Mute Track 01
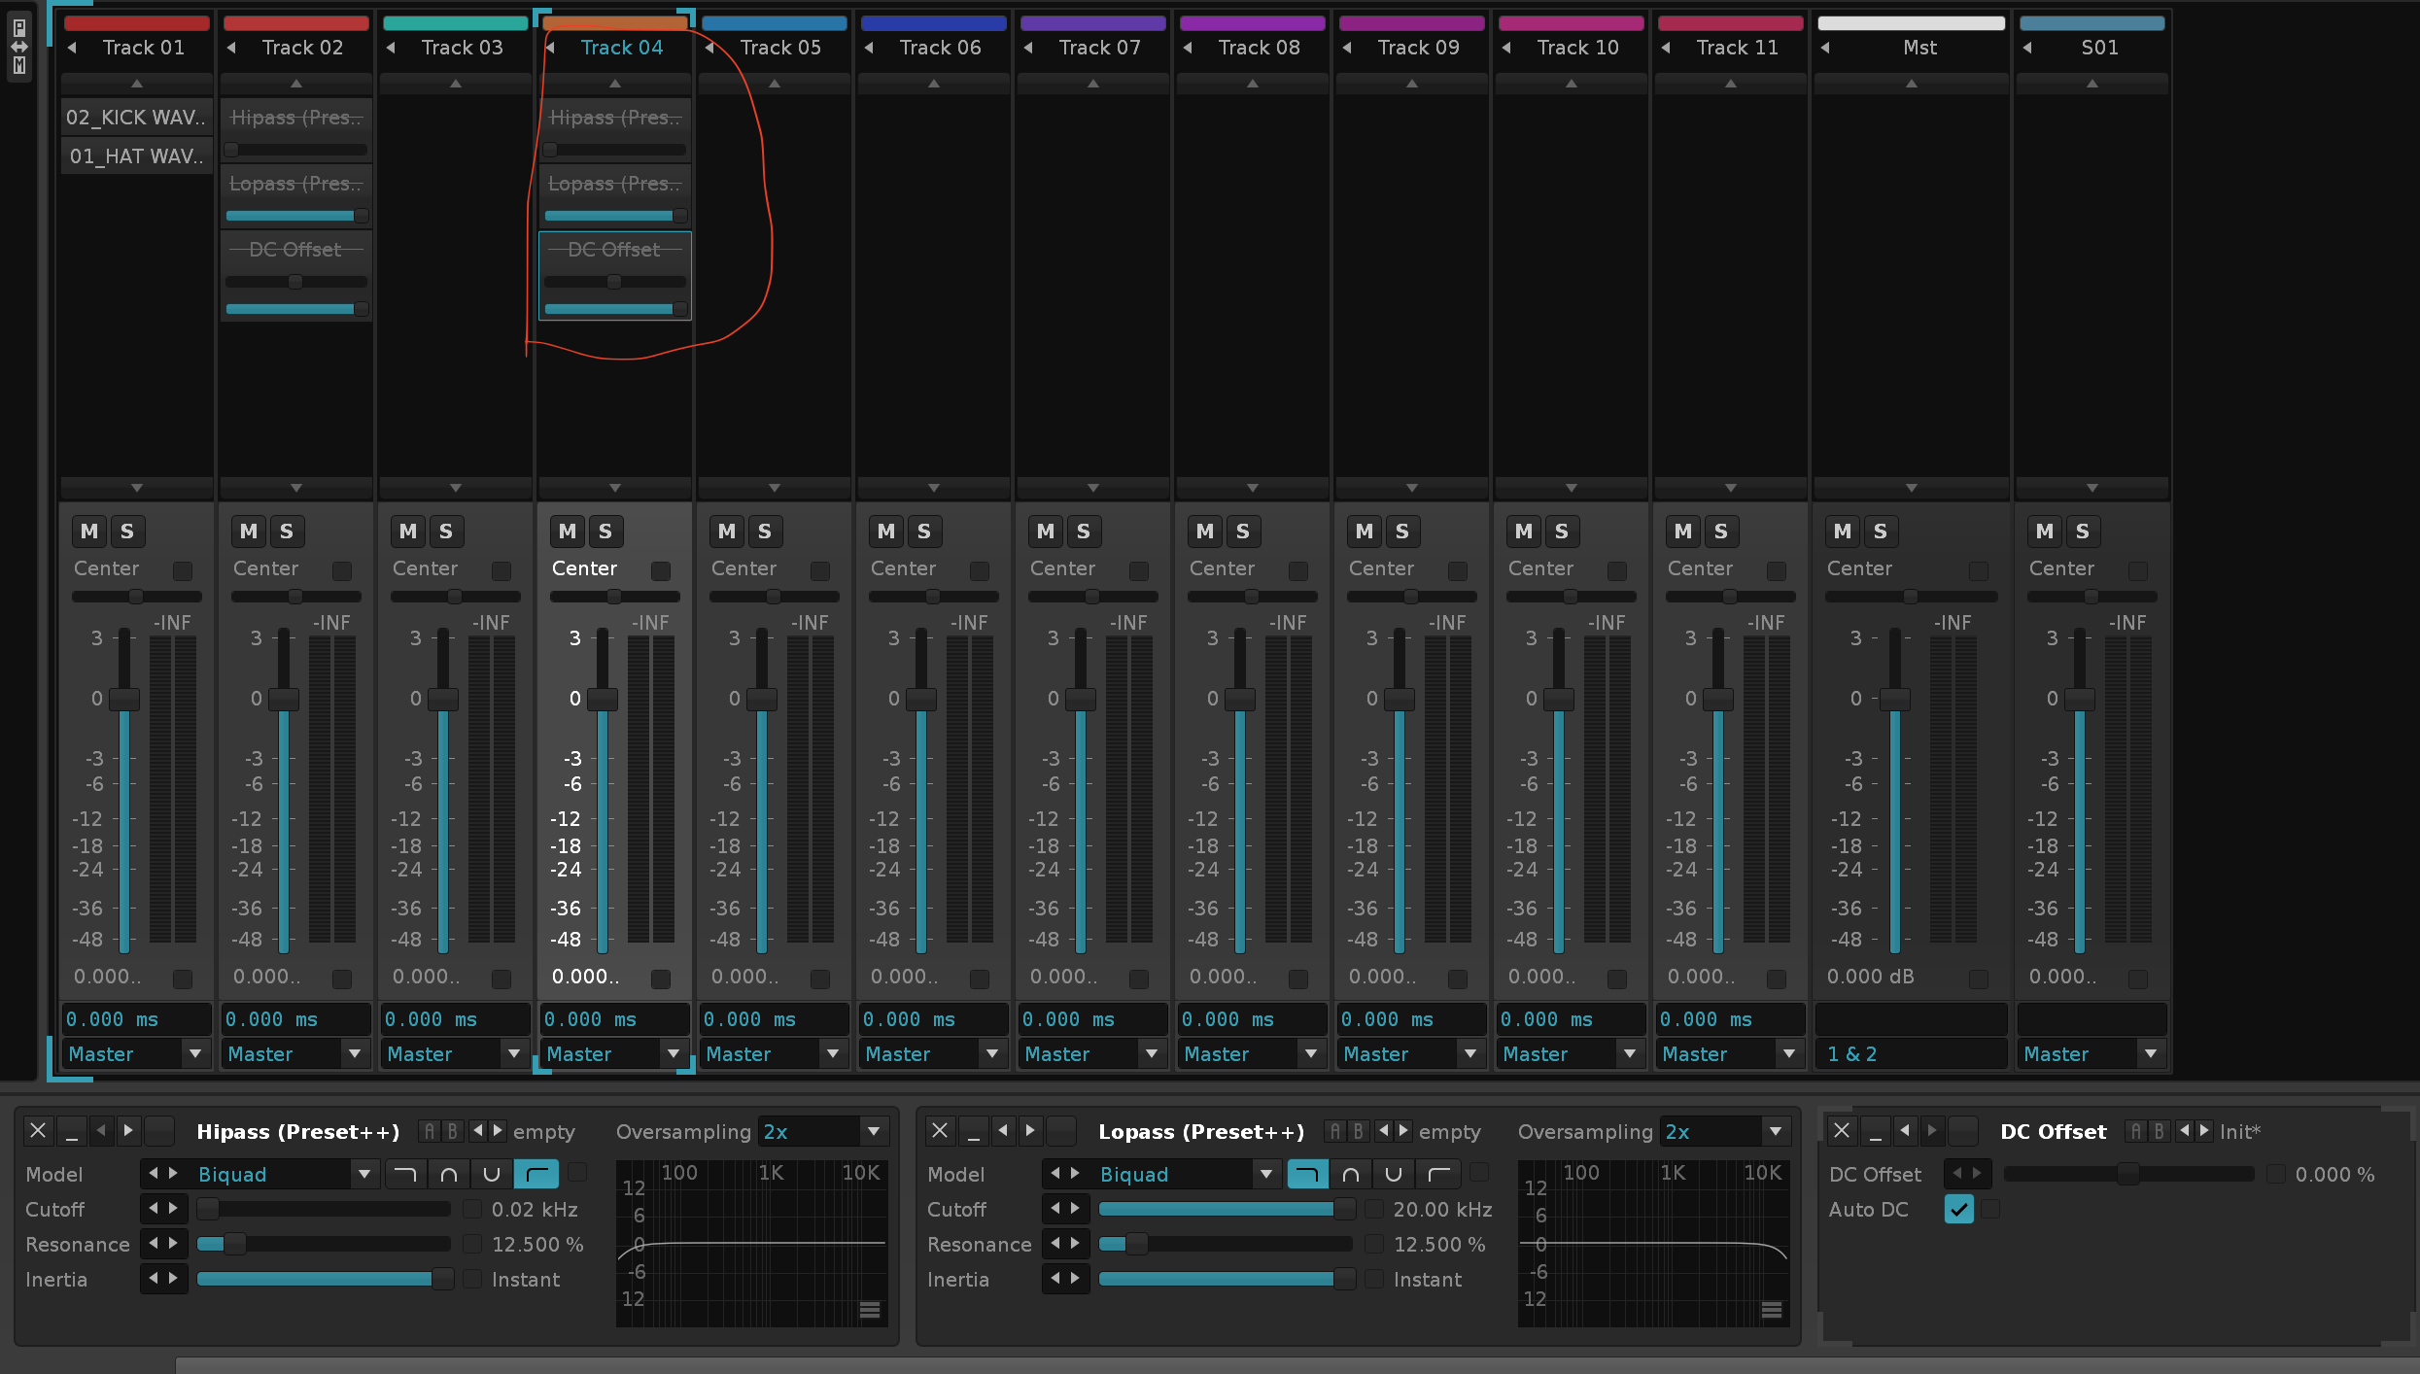2420x1374 pixels. 89,532
